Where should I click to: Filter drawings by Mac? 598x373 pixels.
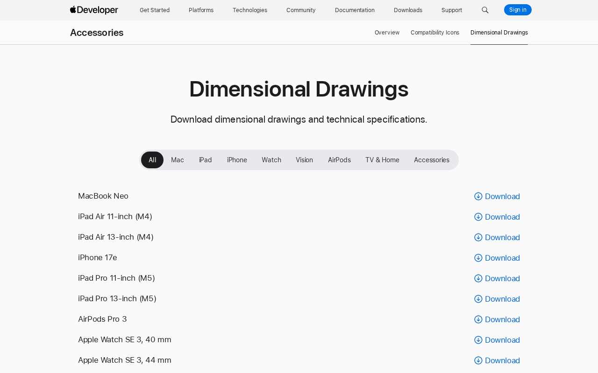178,160
